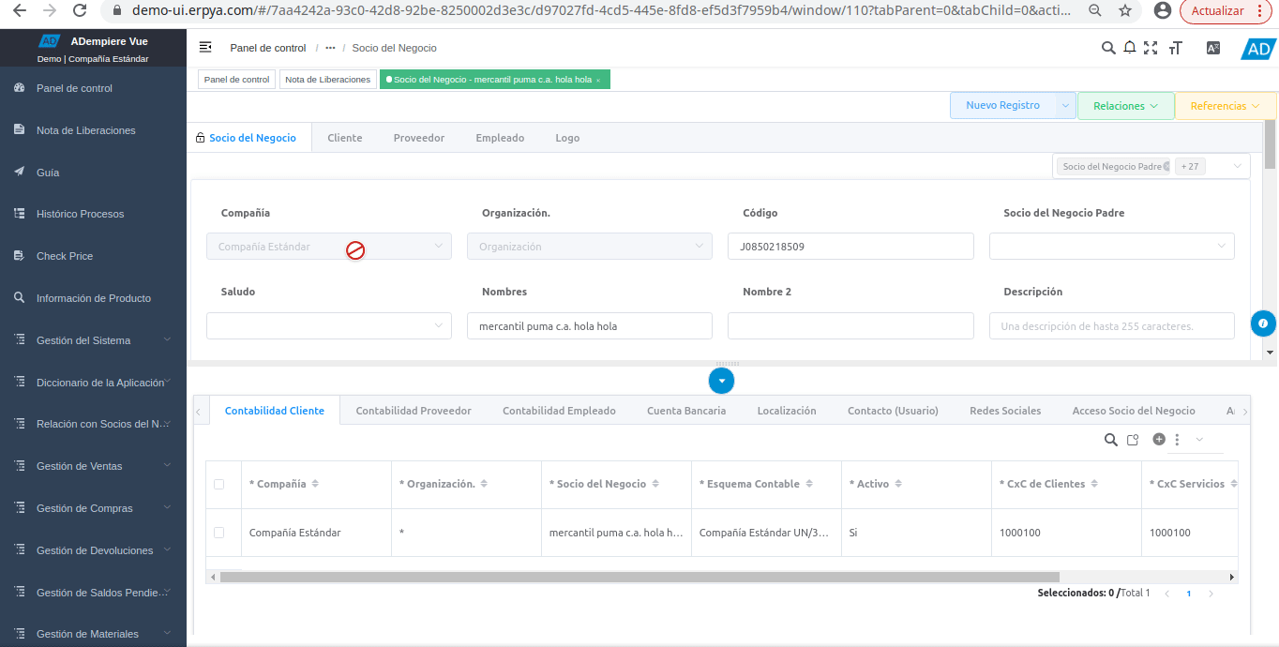Toggle fullscreen mode icon
The width and height of the screenshot is (1279, 647).
tap(1151, 48)
